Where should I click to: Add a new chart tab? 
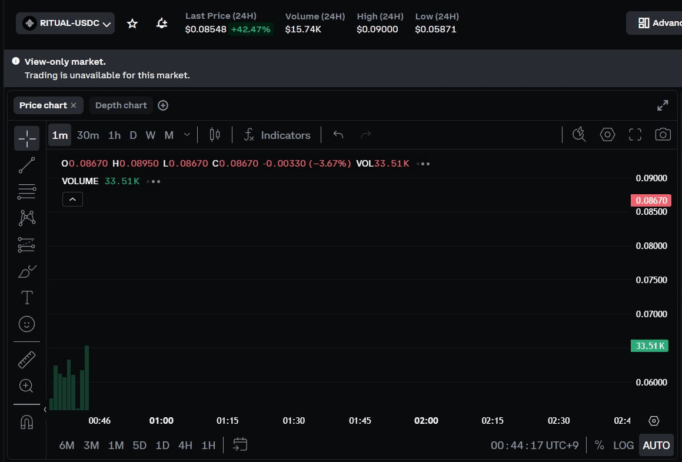click(x=163, y=105)
